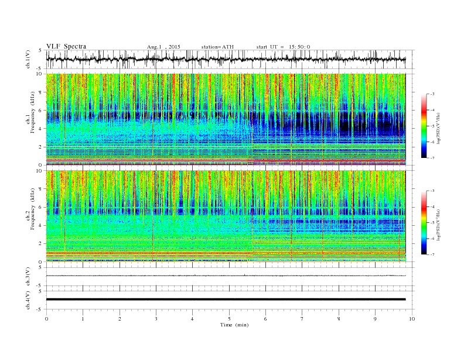
Task: Click the "station=ATH" header label
Action: 217,47
